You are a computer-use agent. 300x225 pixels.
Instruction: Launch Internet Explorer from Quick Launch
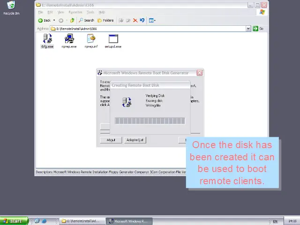click(44, 221)
